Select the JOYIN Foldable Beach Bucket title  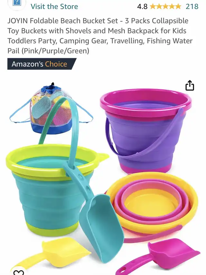pos(100,36)
